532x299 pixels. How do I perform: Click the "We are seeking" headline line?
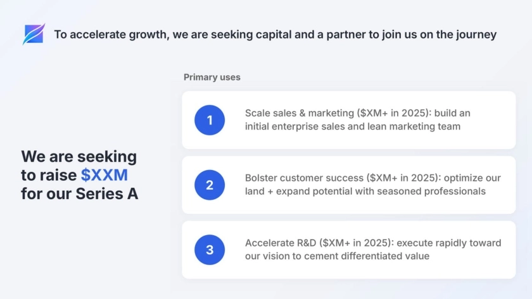click(79, 156)
